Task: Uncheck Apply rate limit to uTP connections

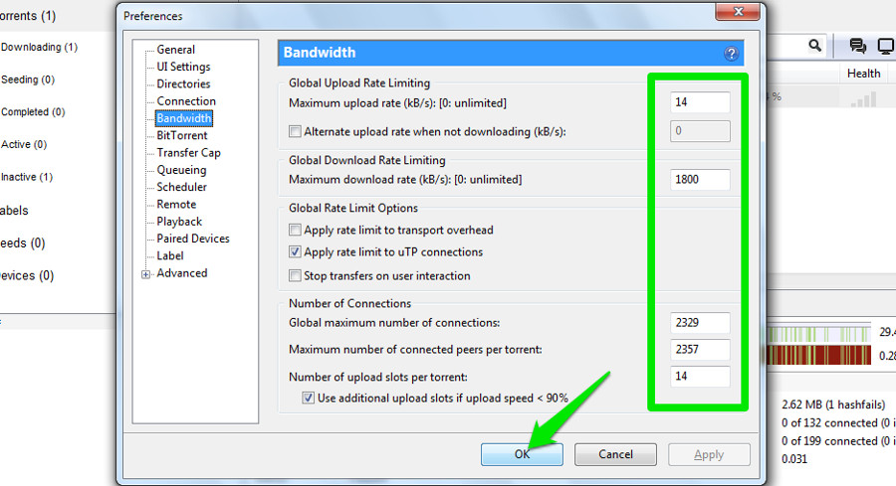Action: pyautogui.click(x=295, y=252)
